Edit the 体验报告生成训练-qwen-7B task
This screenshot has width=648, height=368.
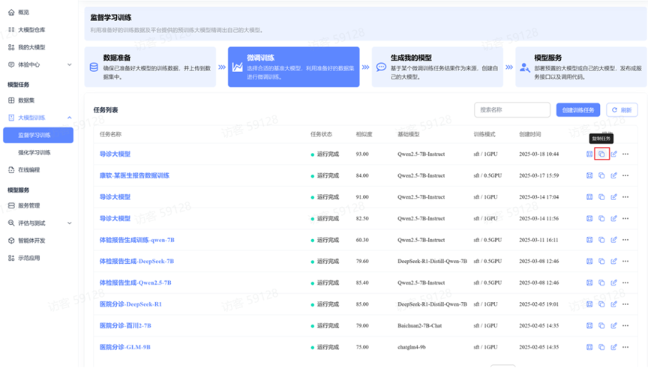click(614, 240)
